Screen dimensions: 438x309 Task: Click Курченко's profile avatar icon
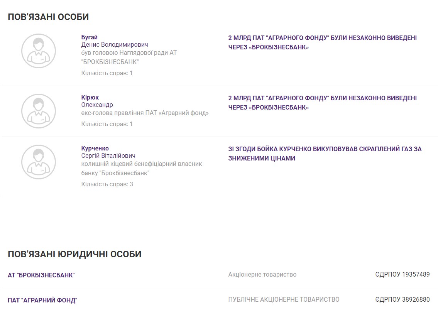coord(39,162)
